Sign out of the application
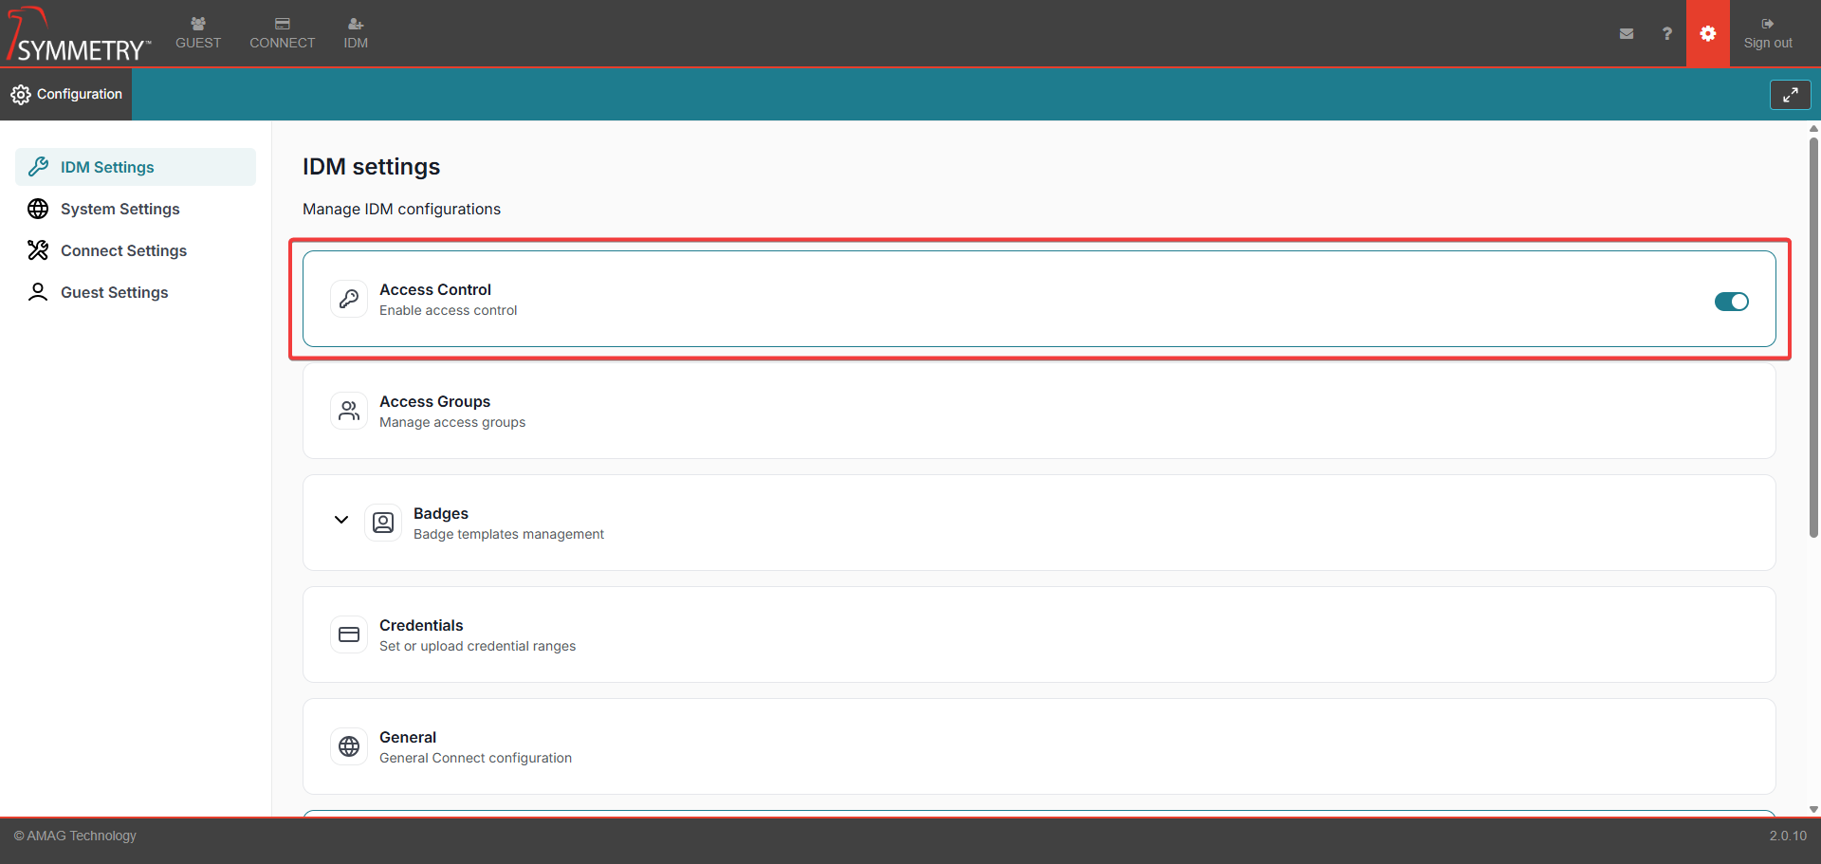 point(1767,33)
